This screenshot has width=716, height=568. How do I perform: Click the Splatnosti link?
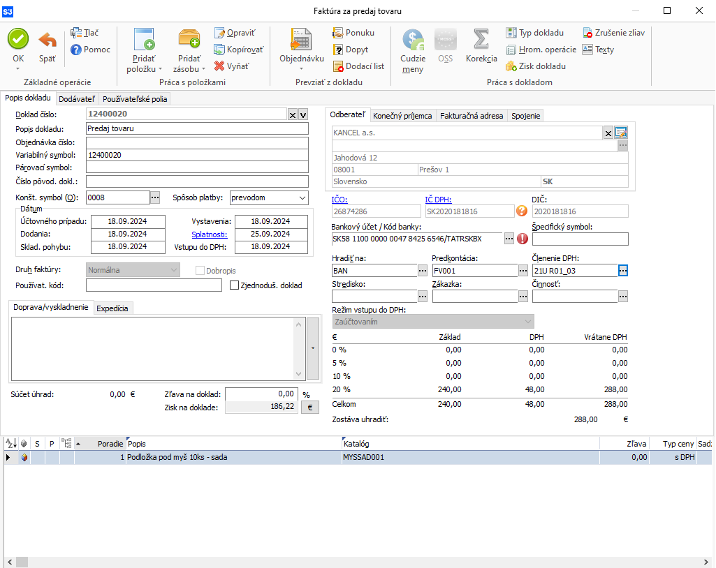tap(209, 234)
